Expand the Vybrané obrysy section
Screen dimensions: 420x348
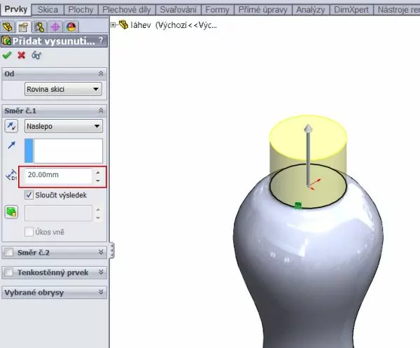click(x=101, y=292)
